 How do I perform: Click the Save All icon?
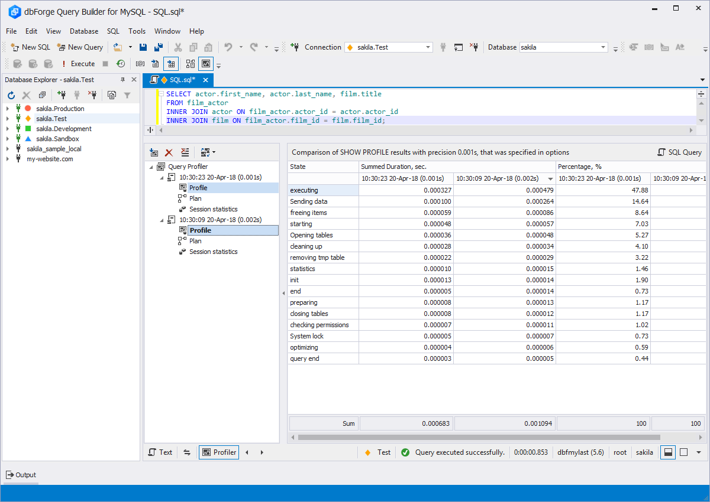158,47
